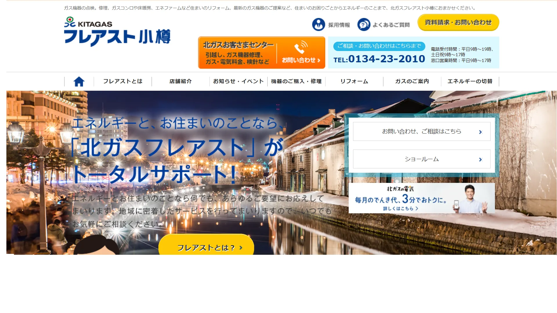The height and width of the screenshot is (313, 557).
Task: Click the ringing phone icon on orange banner
Action: [301, 47]
